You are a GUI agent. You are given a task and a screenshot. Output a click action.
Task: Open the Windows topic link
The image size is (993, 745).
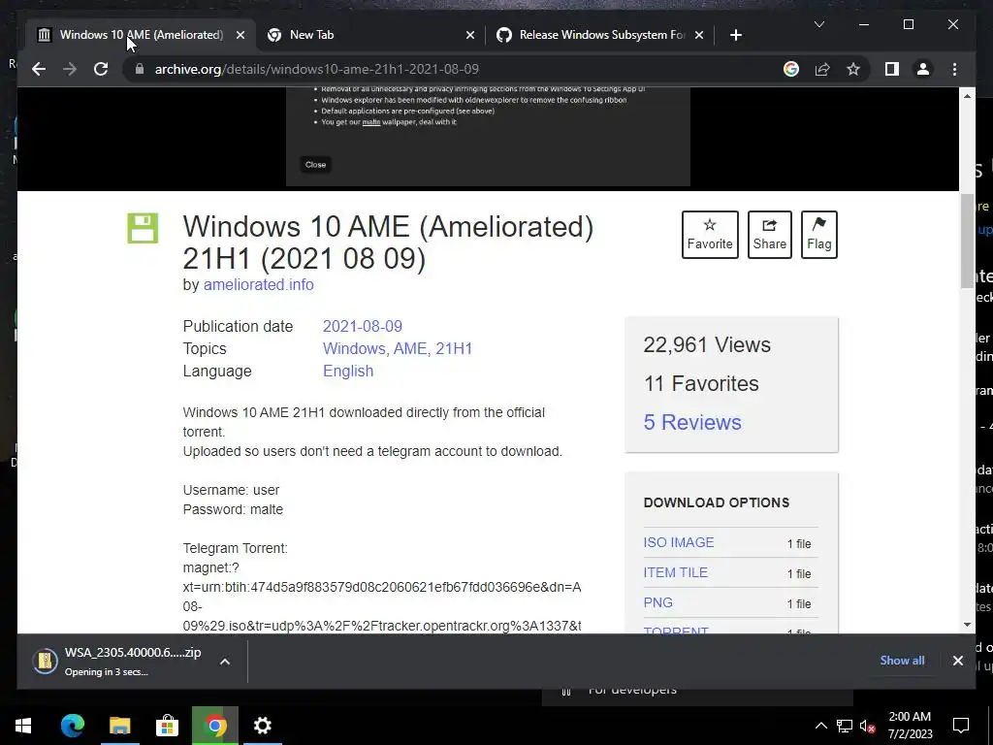click(354, 348)
